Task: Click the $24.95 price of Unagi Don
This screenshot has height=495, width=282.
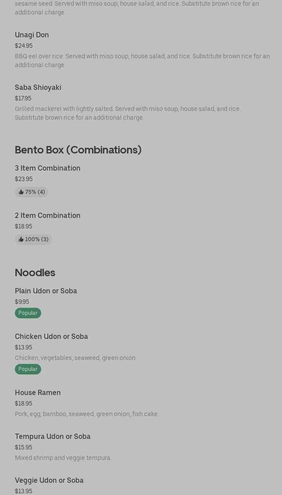Action: click(24, 46)
